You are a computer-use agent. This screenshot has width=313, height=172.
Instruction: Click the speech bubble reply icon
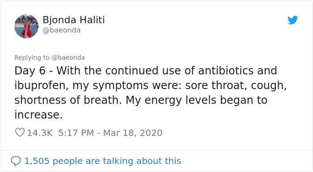[16, 161]
